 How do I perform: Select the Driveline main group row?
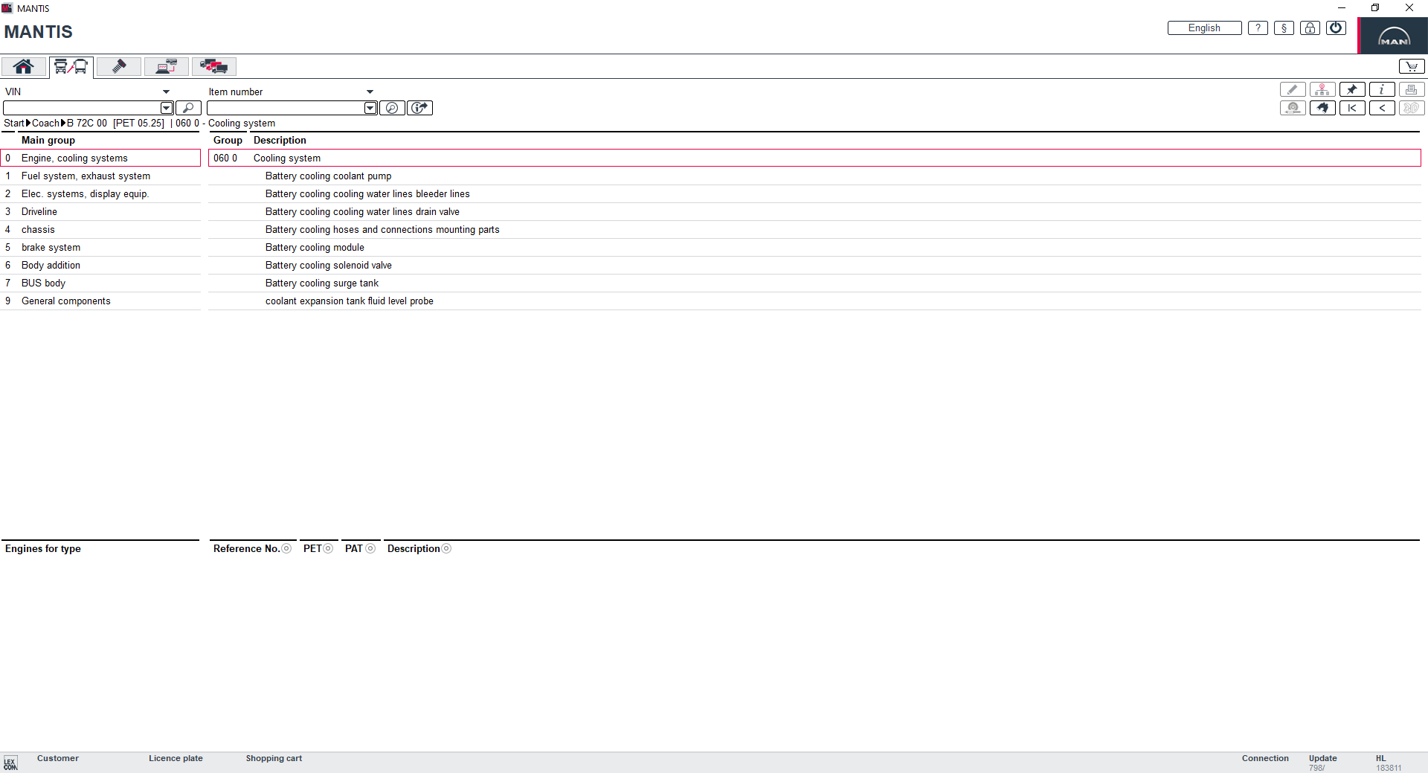(39, 212)
